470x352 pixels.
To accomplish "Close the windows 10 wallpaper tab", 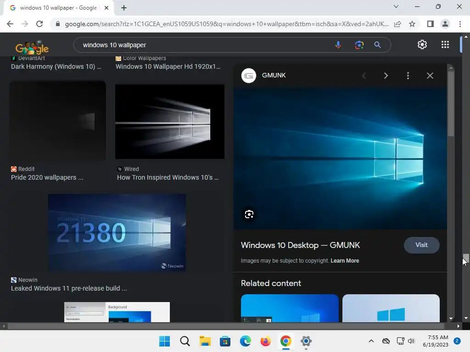I will 106,8.
